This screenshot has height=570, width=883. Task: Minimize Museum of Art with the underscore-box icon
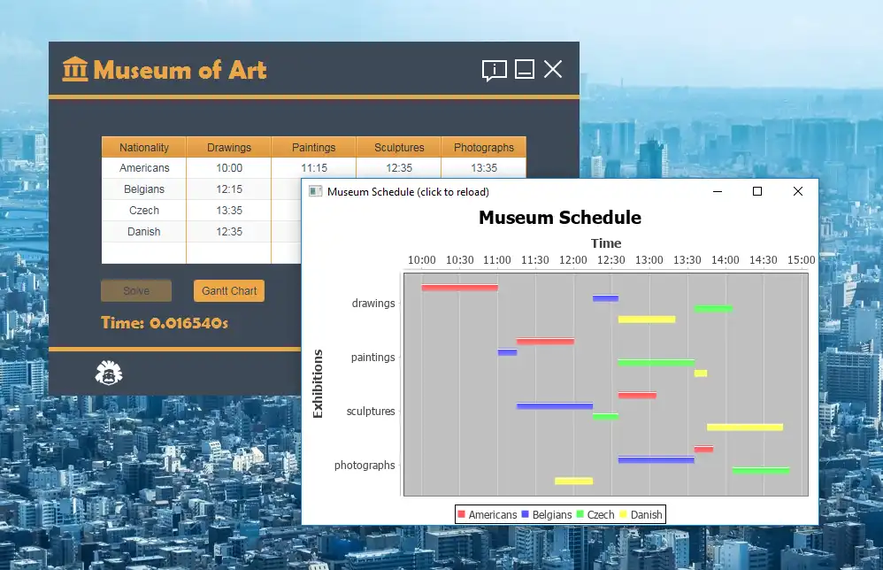pos(525,69)
